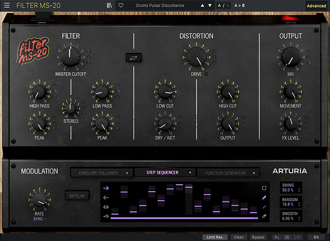Toggle Envelope Follower enable dot

point(127,173)
